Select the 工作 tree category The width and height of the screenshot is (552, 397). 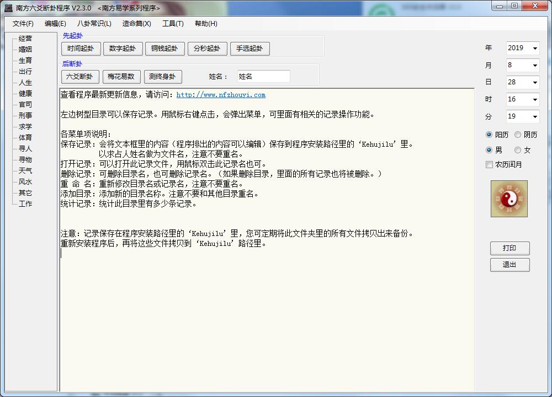(25, 203)
